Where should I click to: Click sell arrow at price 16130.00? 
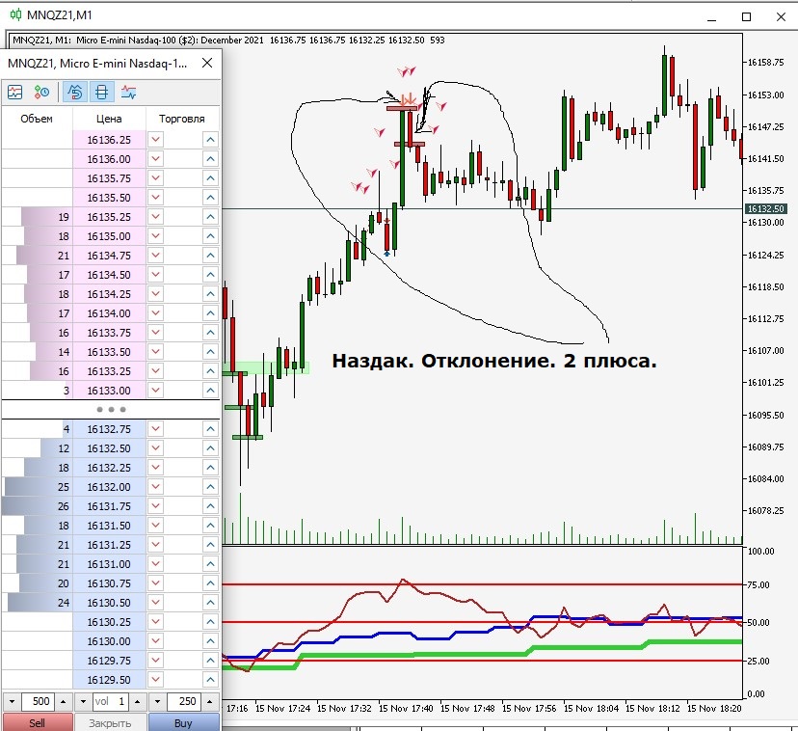pos(156,641)
